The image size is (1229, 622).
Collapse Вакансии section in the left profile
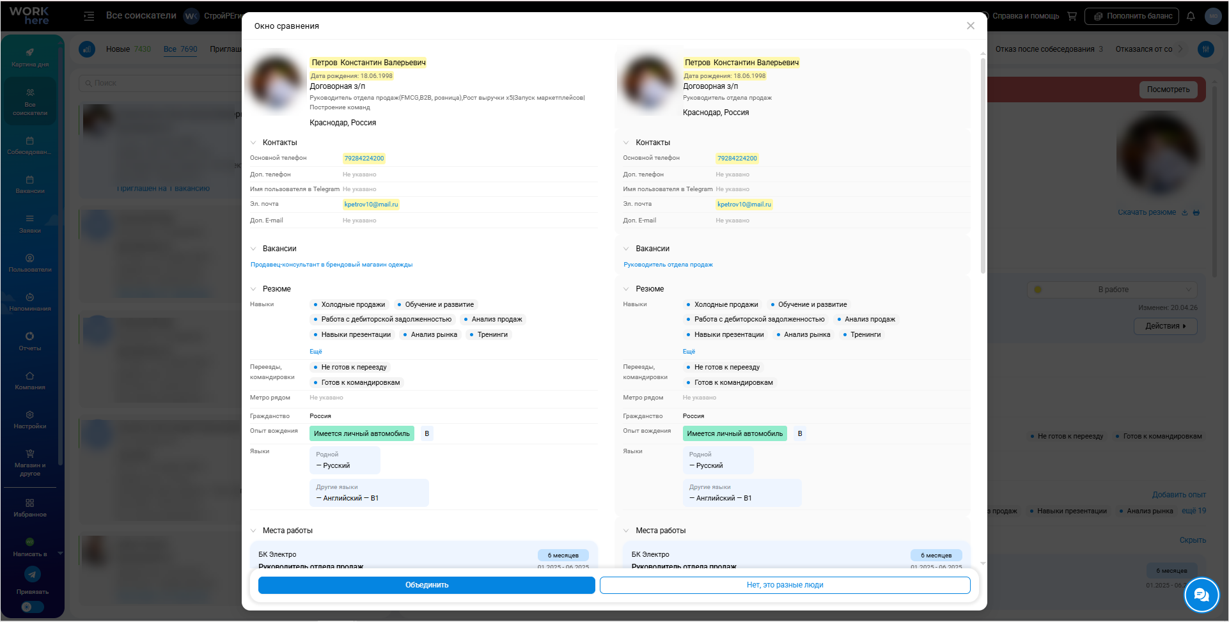pyautogui.click(x=253, y=249)
